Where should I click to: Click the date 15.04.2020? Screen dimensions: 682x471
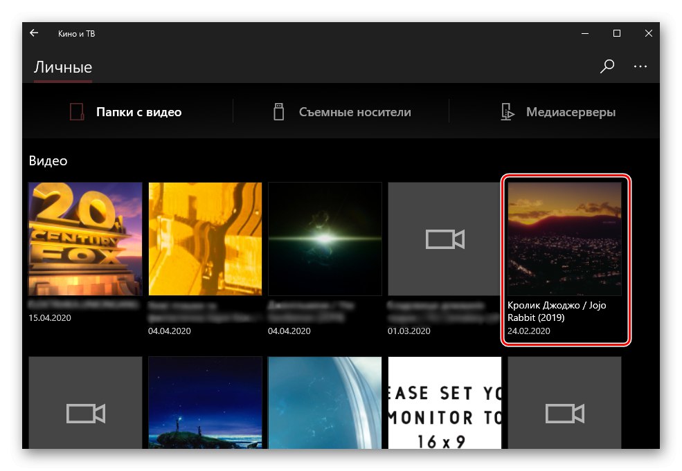click(50, 317)
